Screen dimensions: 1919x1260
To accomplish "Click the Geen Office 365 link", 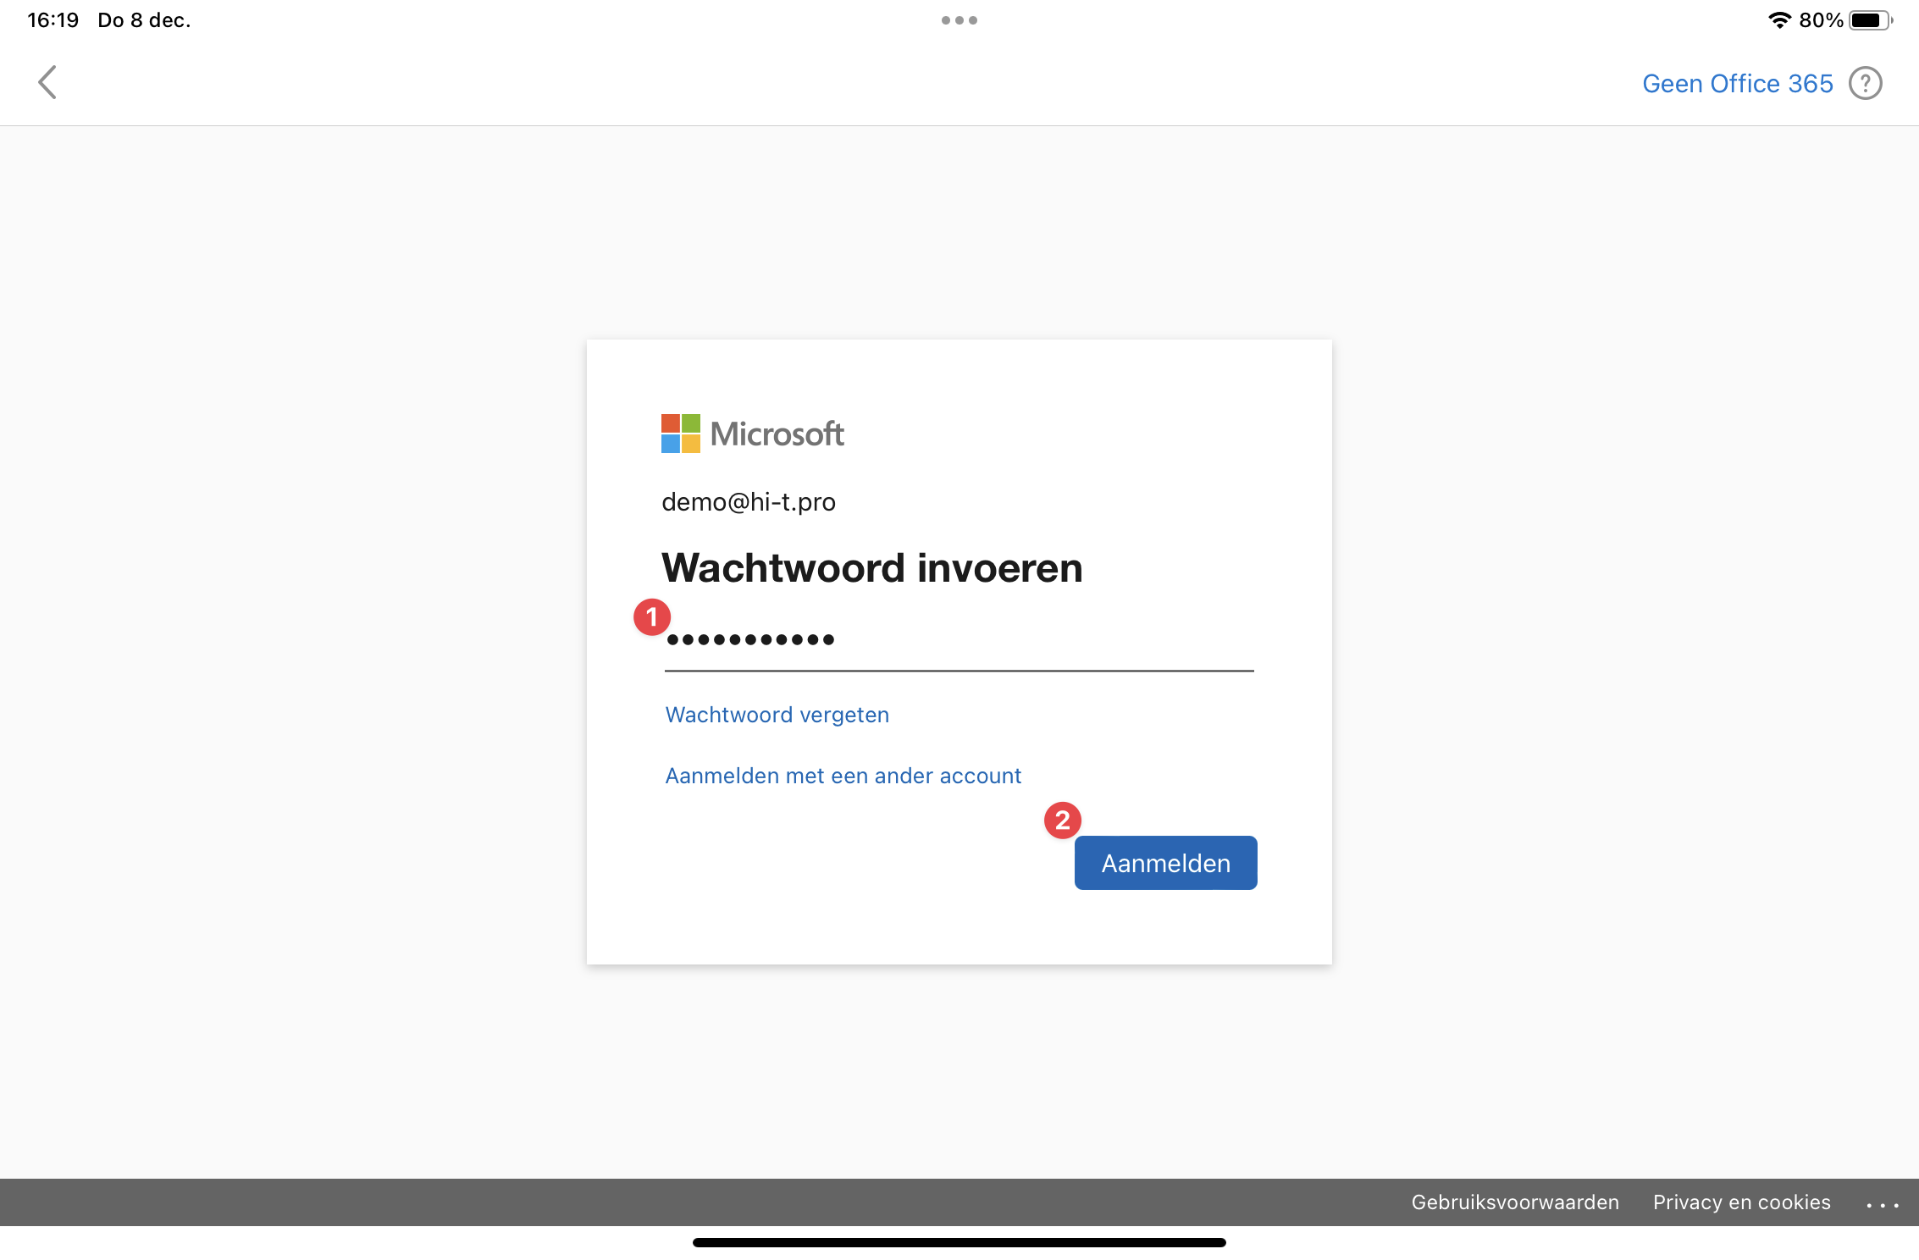I will click(x=1737, y=84).
